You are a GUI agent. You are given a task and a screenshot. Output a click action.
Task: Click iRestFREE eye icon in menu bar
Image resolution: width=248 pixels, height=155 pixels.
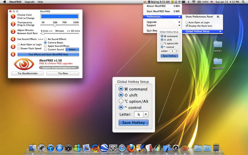click(145, 2)
